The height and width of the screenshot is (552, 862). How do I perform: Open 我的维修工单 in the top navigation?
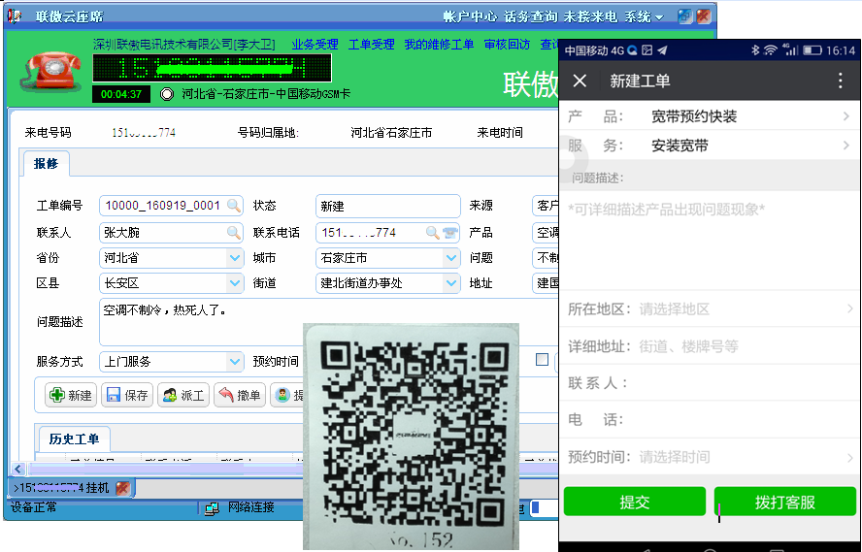[x=439, y=45]
